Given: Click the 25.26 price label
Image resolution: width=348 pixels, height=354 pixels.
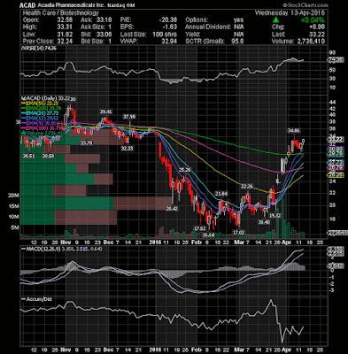Looking at the screenshot, I should pos(184,170).
